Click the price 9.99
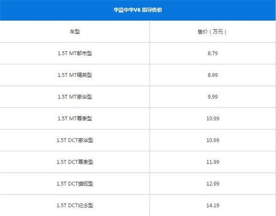 tap(213, 97)
